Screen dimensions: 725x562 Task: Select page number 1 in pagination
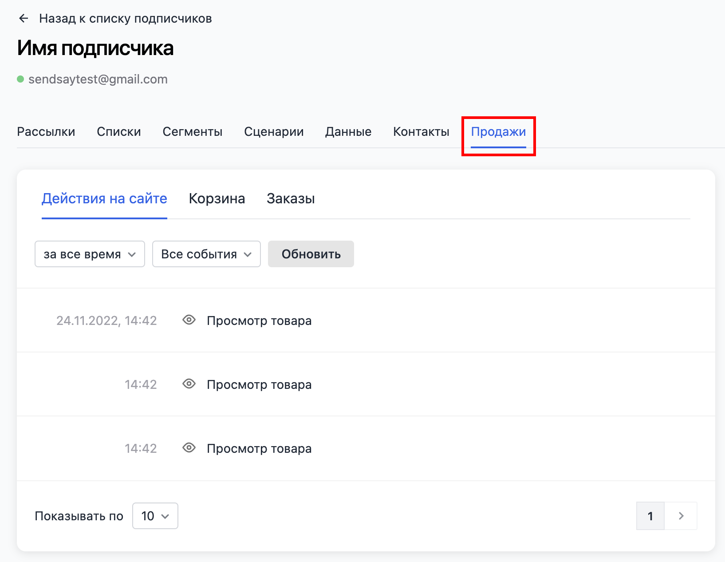(650, 516)
